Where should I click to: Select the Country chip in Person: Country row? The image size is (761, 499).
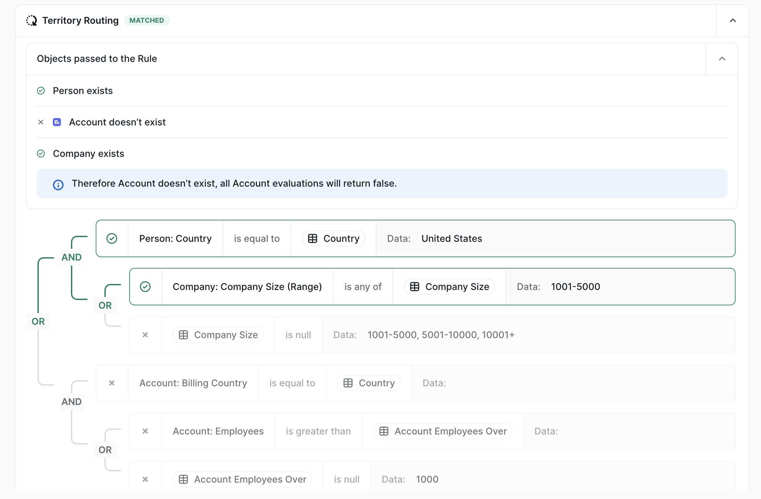(333, 238)
